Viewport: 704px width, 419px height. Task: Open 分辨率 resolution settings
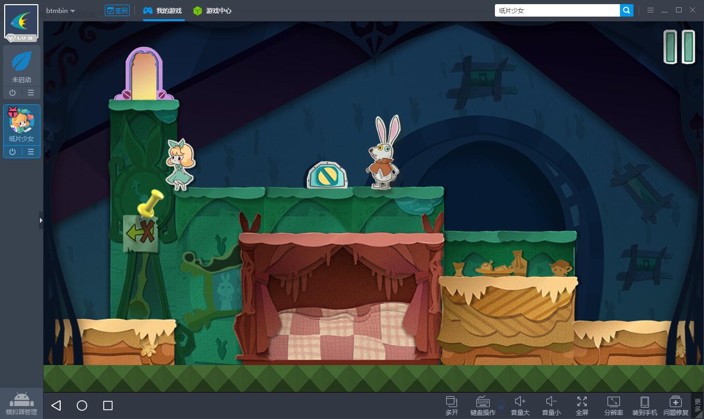tap(613, 406)
